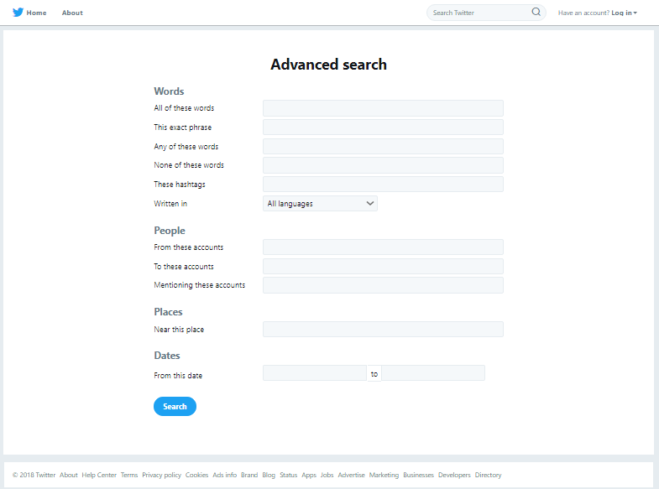
Task: Open the Log in dropdown
Action: tap(624, 13)
